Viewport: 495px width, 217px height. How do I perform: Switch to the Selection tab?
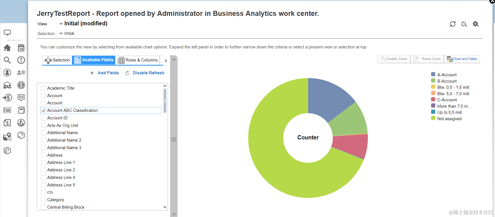57,60
